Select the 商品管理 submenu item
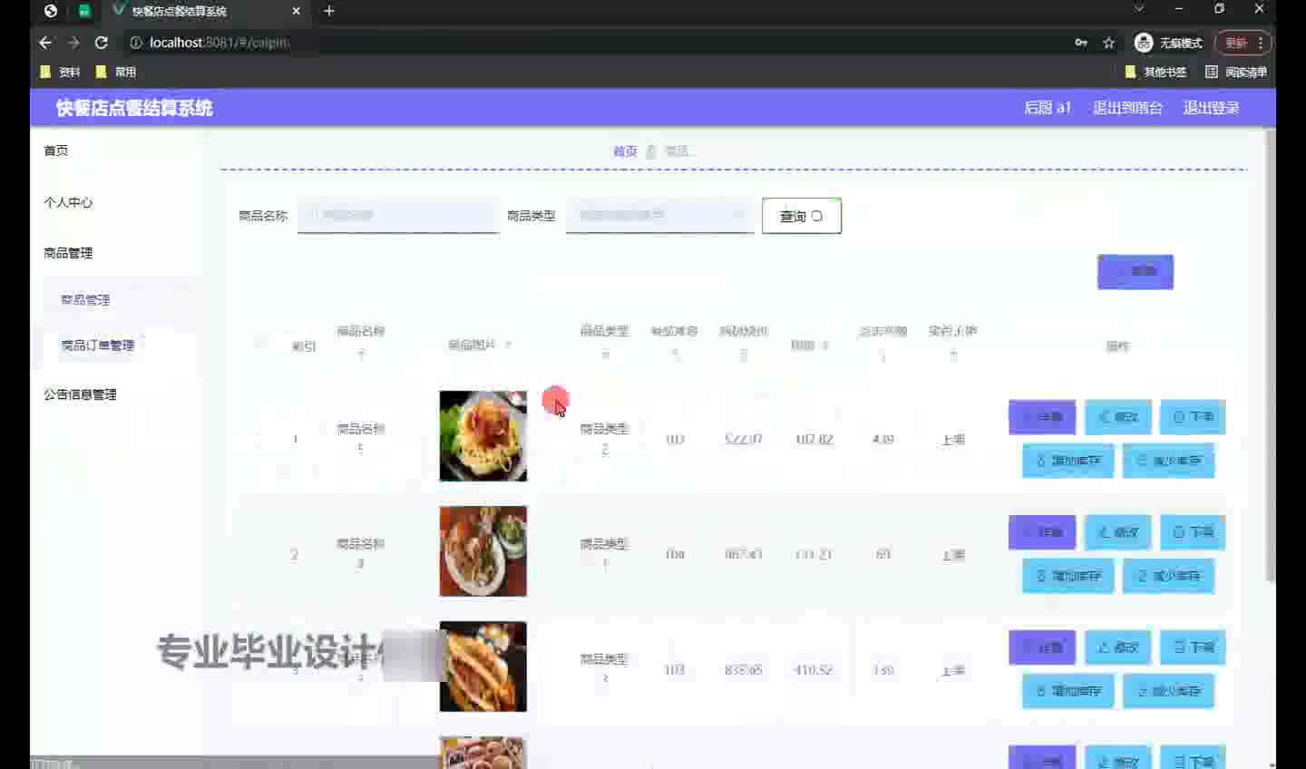 pyautogui.click(x=85, y=300)
